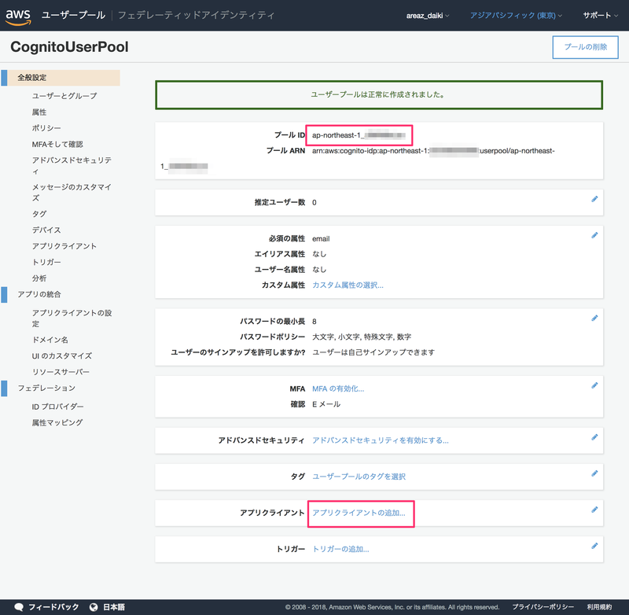
Task: Edit the advanced security section
Action: [x=594, y=437]
